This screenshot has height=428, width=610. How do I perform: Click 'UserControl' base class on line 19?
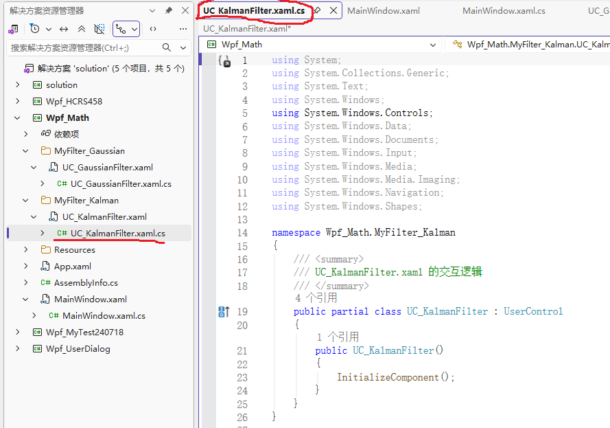[x=533, y=312]
